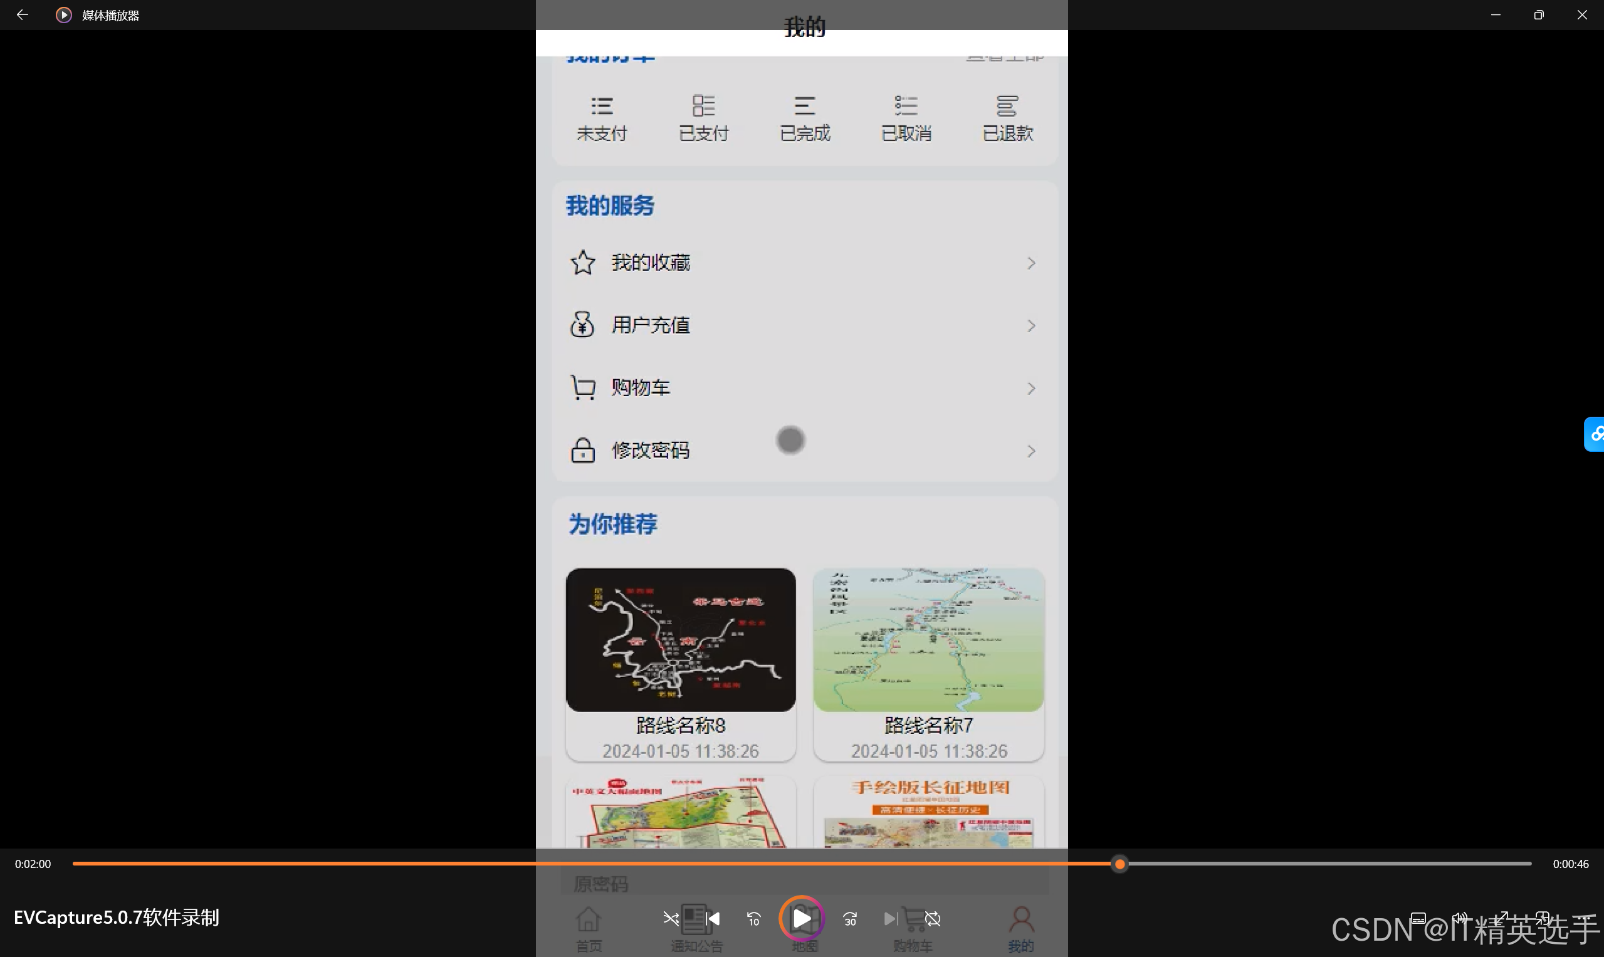Rewind 10 seconds
Screen dimensions: 1604x957
tap(754, 918)
